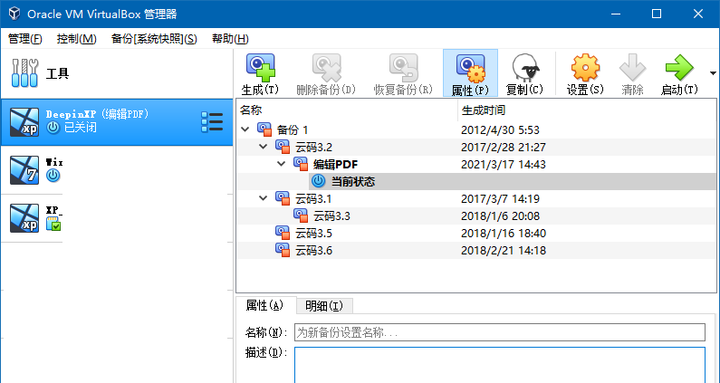Switch to the 属性(A) tab
The image size is (720, 383).
265,305
